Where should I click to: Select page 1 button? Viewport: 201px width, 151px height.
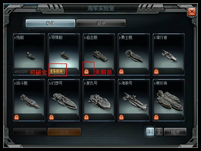(150, 132)
